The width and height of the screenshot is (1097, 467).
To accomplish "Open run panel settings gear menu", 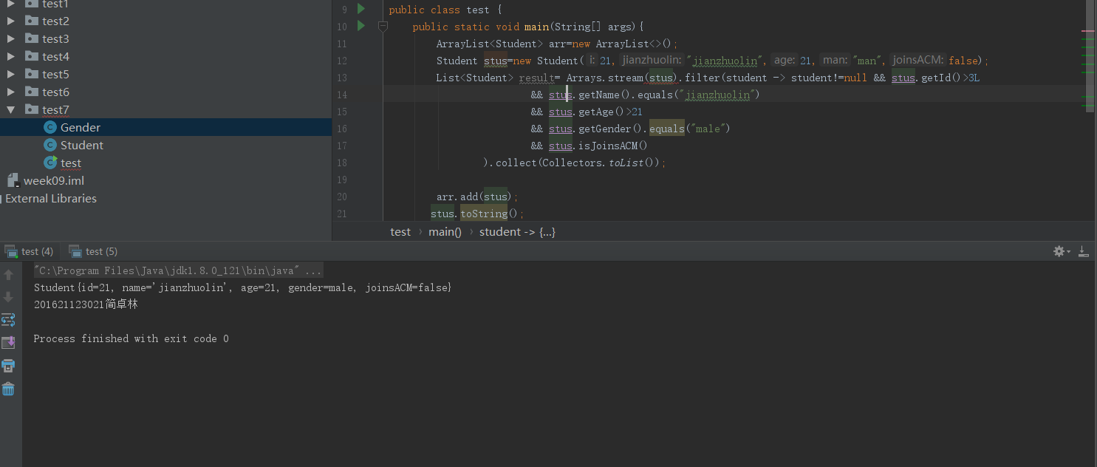I will [x=1061, y=251].
